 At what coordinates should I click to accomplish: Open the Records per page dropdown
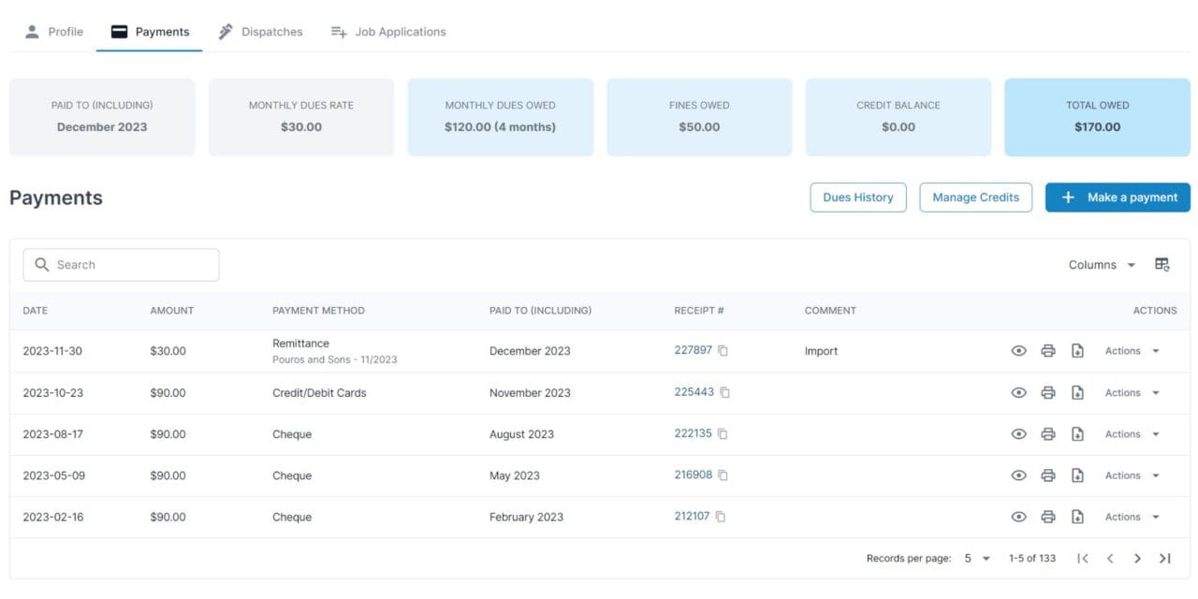coord(974,558)
